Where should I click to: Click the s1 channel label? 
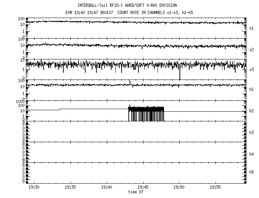point(251,28)
